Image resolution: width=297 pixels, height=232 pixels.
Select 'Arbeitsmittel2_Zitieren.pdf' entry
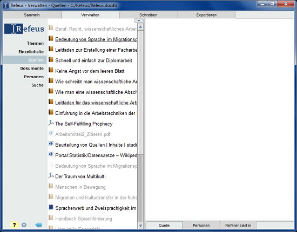(83, 134)
